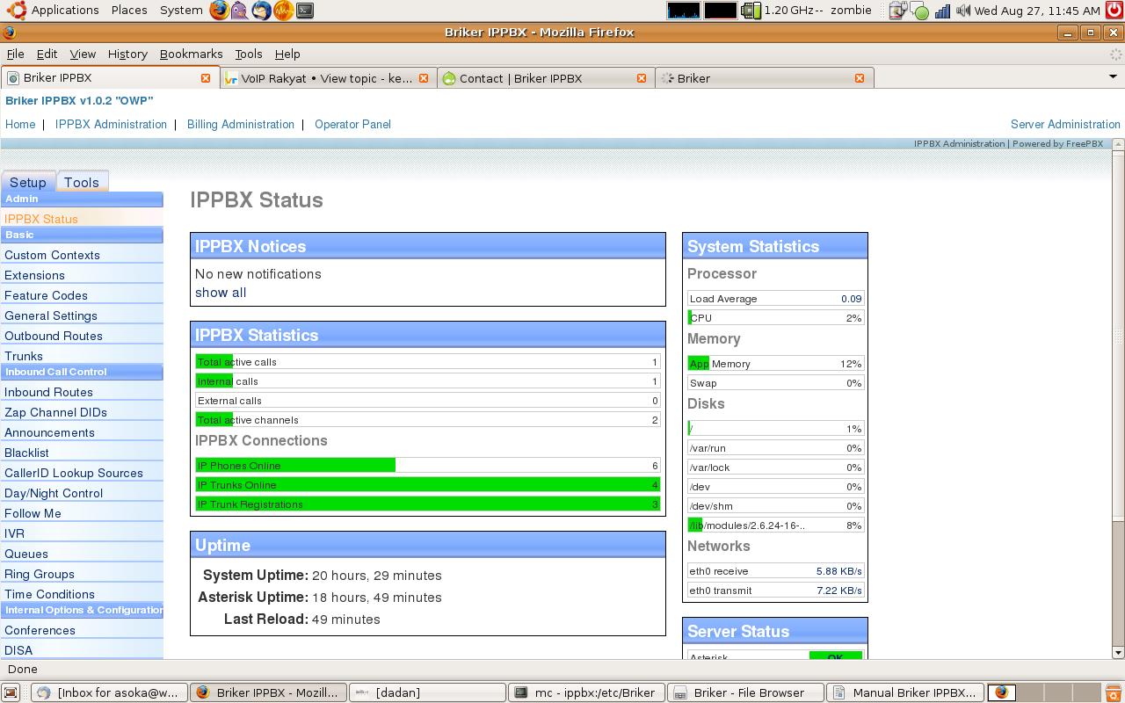Image resolution: width=1125 pixels, height=703 pixels.
Task: Open the History menu
Action: click(x=127, y=54)
